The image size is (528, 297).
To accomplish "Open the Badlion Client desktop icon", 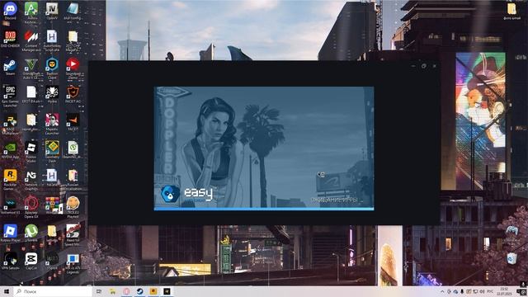I will (52, 68).
